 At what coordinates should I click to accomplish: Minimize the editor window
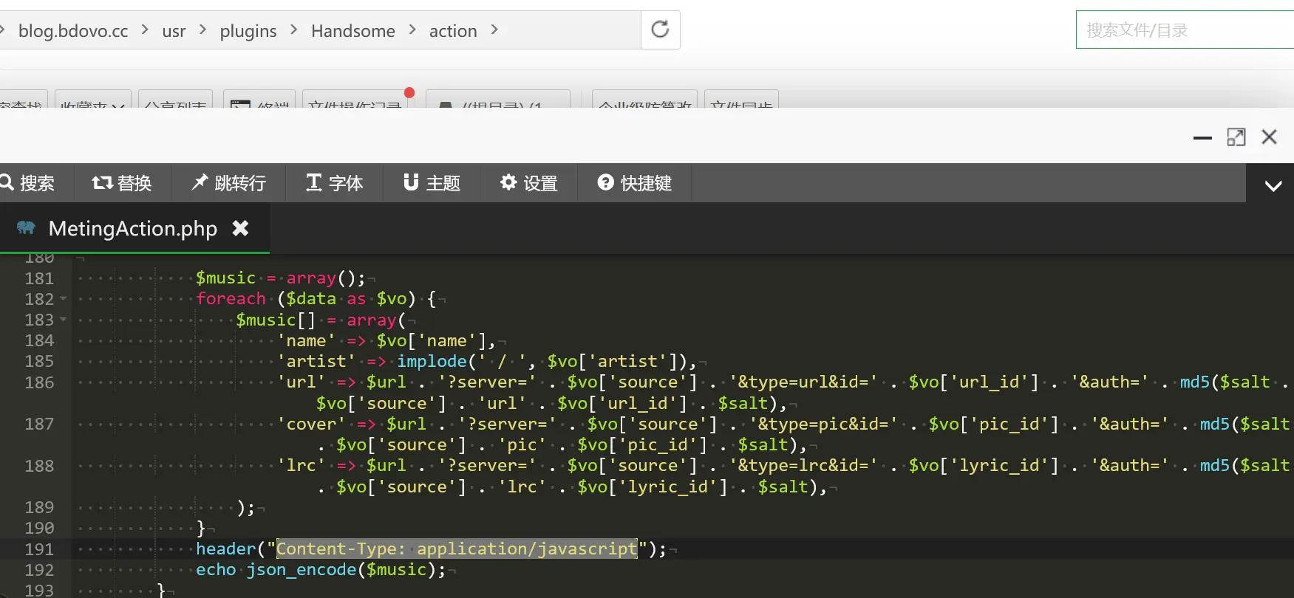(x=1202, y=138)
